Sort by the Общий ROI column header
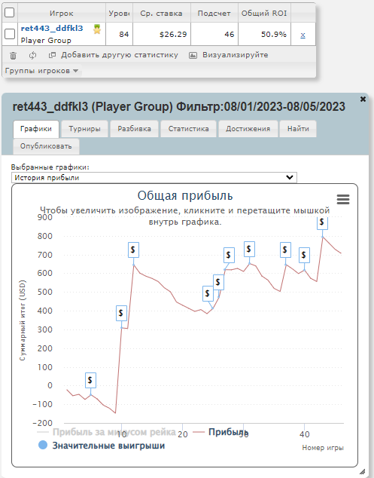Image resolution: width=374 pixels, height=478 pixels. 264,14
